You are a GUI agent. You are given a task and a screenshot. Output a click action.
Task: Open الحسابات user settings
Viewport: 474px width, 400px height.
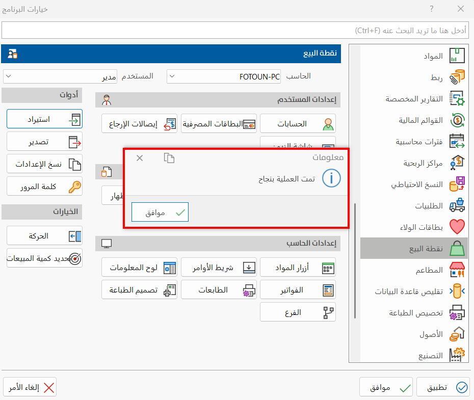[298, 123]
